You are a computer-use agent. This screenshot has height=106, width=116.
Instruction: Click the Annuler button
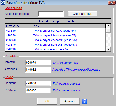coord(70,101)
